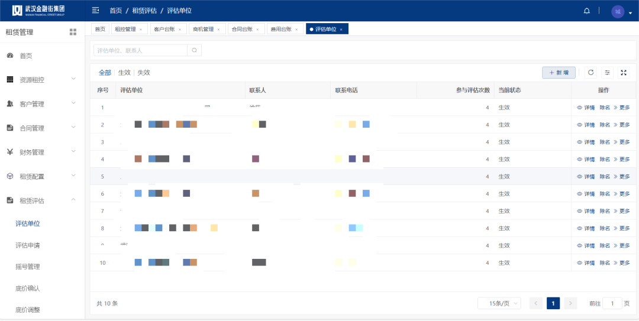639x321 pixels.
Task: Close the 评估单位 tab
Action: tap(341, 30)
